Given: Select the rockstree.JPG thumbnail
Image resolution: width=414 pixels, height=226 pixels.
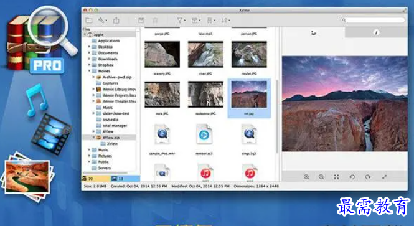Looking at the screenshot, I should coord(205,95).
